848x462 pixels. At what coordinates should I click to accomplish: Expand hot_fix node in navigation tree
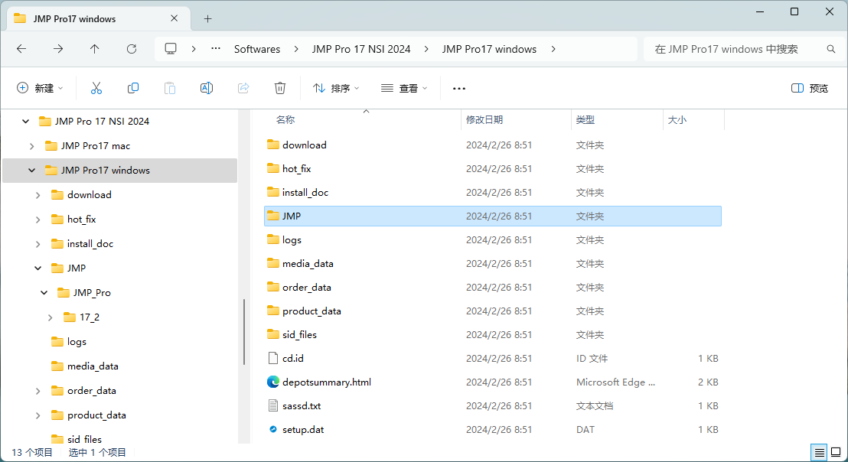pyautogui.click(x=38, y=220)
